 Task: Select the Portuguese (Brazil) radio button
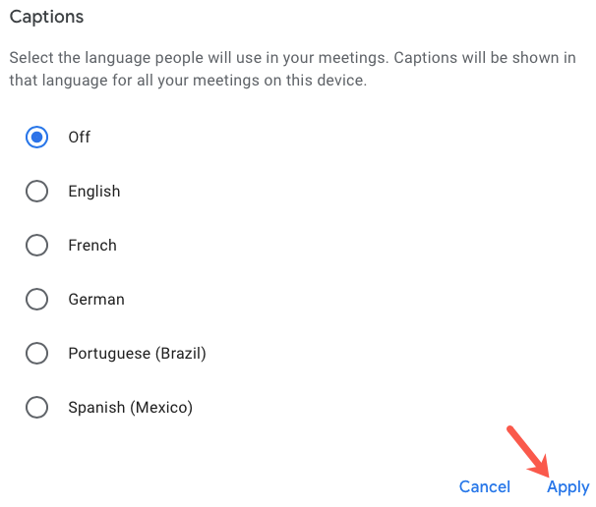click(x=36, y=354)
